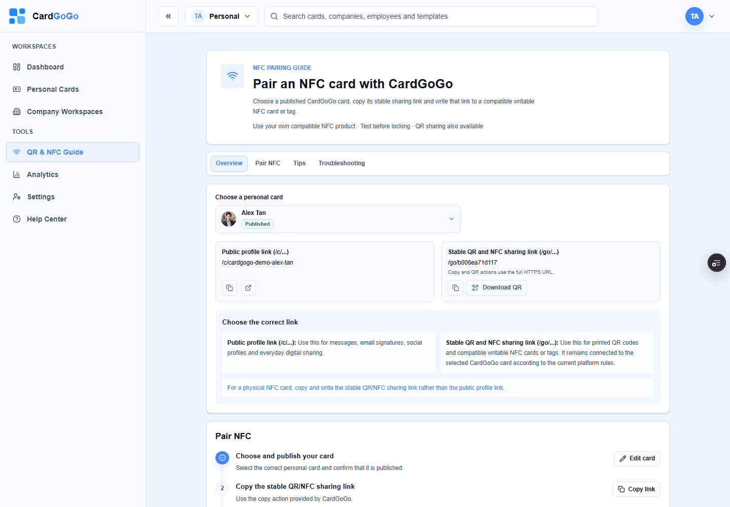Viewport: 730px width, 507px height.
Task: Open the TA user avatar
Action: pyautogui.click(x=695, y=16)
